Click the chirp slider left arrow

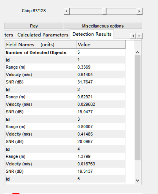(x=66, y=11)
